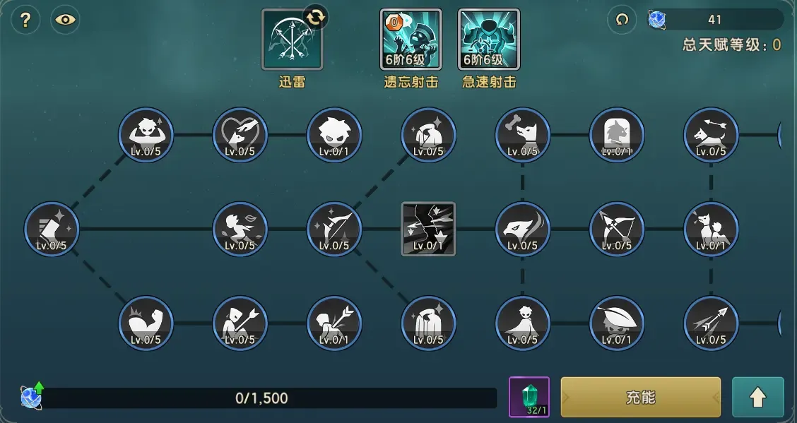Select the eagle head talent node

tap(523, 229)
